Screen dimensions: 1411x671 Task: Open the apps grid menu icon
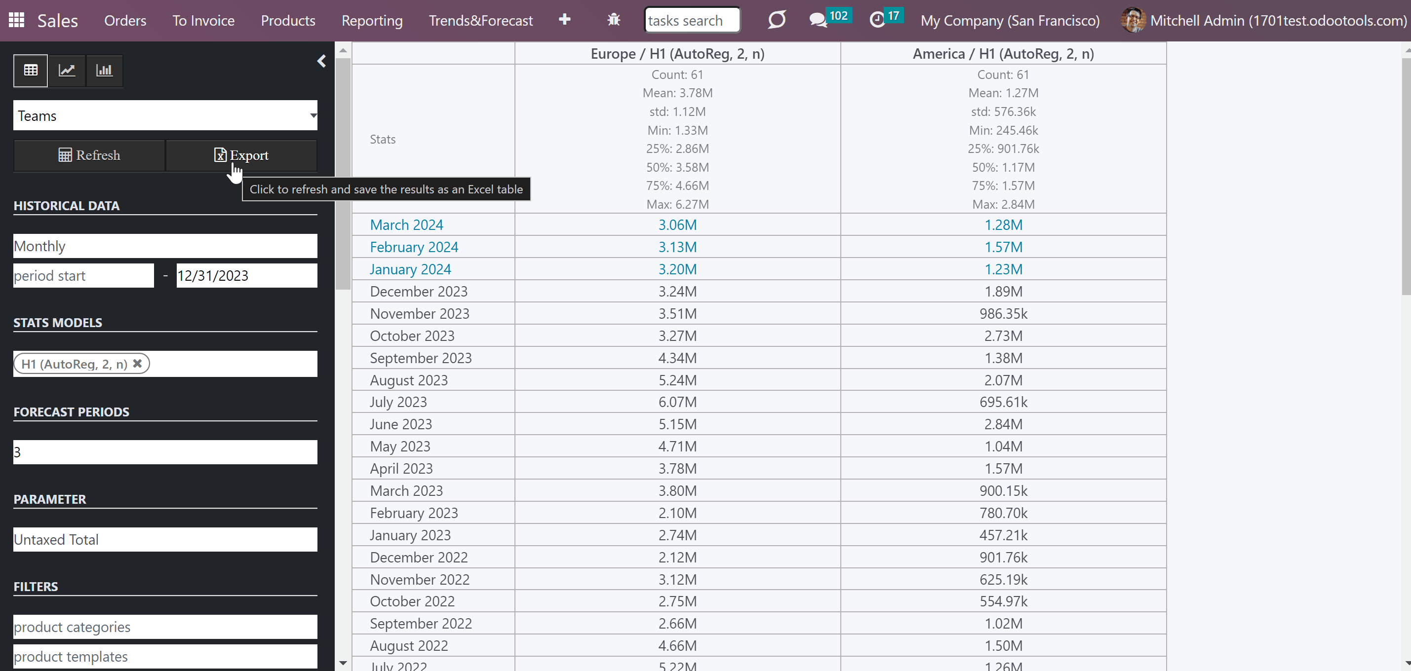[16, 20]
